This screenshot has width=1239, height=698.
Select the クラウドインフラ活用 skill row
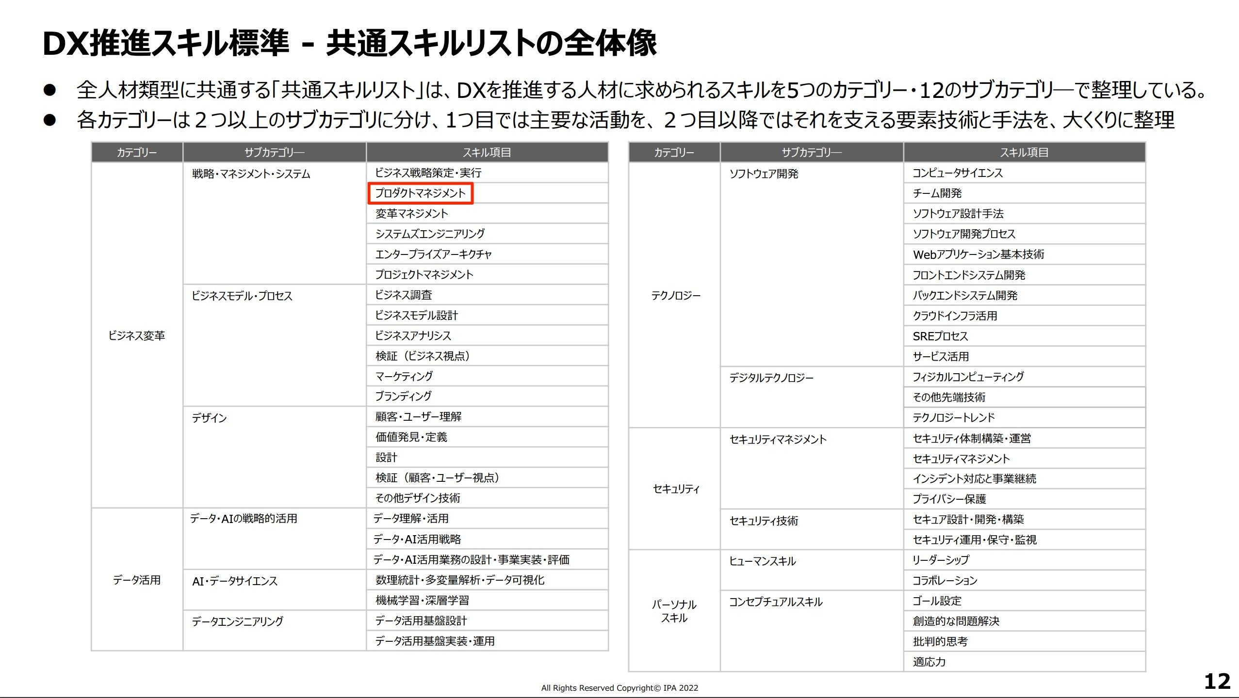point(955,316)
